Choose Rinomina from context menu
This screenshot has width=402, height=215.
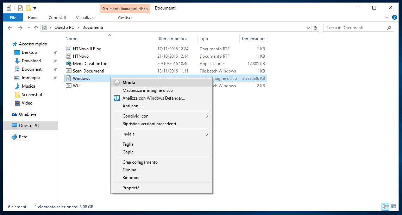[x=161, y=178]
